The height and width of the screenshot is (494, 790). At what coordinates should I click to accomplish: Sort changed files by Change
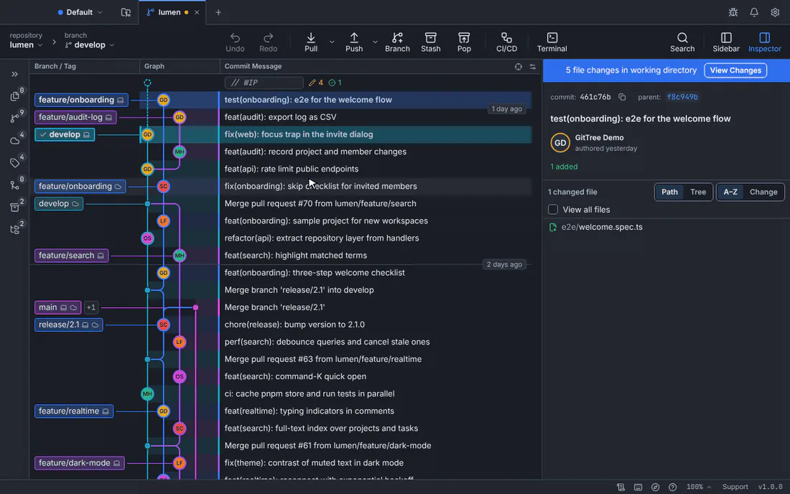pyautogui.click(x=763, y=192)
